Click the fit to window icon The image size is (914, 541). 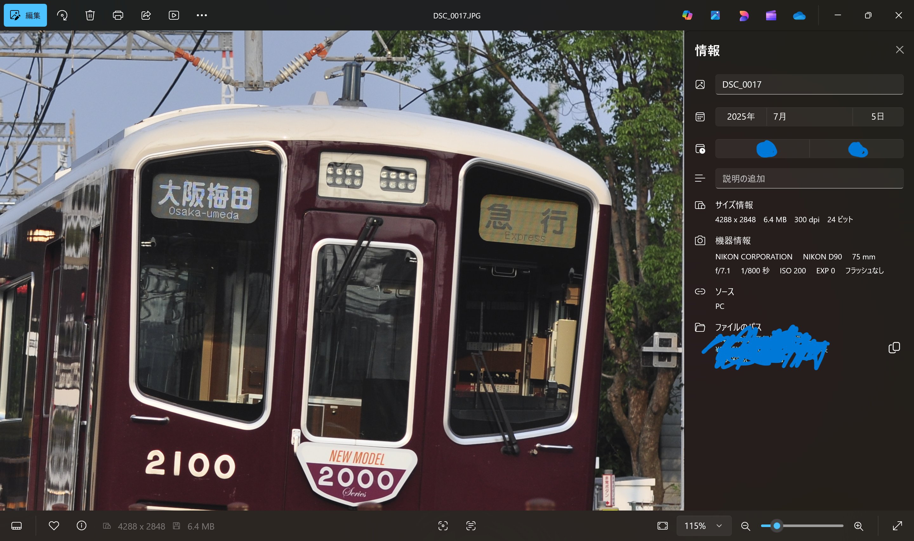663,526
